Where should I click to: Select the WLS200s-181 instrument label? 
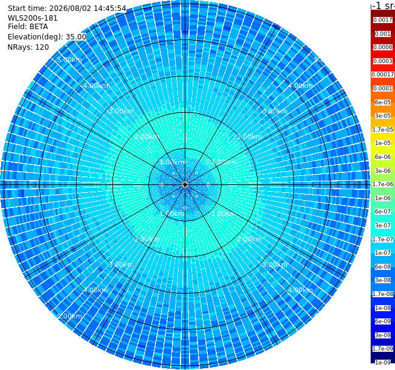(32, 18)
